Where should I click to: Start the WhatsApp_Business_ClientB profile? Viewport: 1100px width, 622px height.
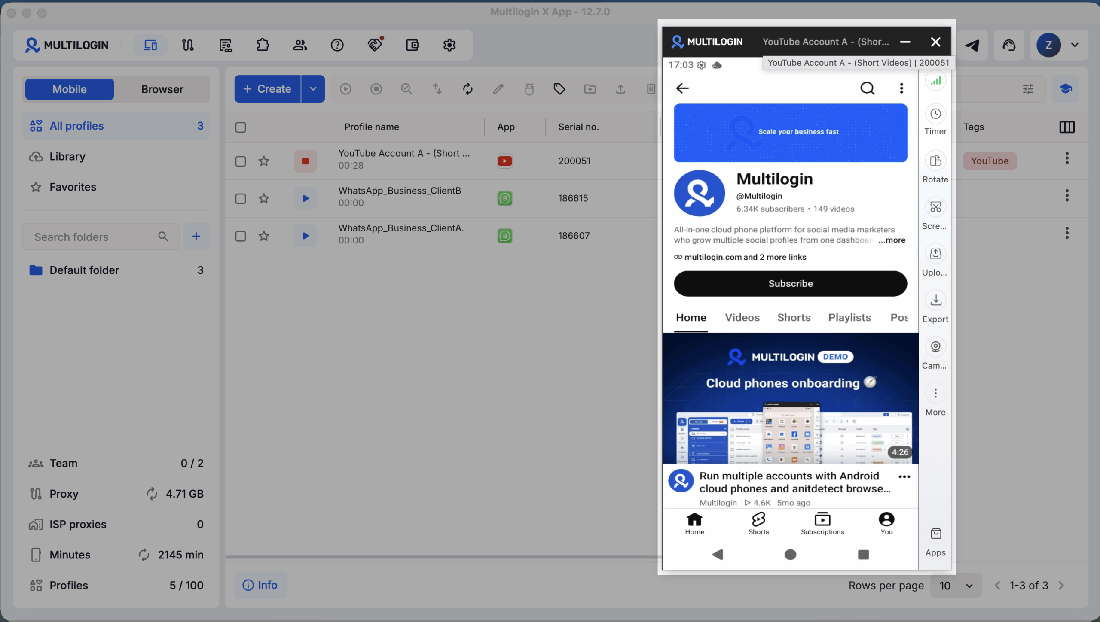306,198
